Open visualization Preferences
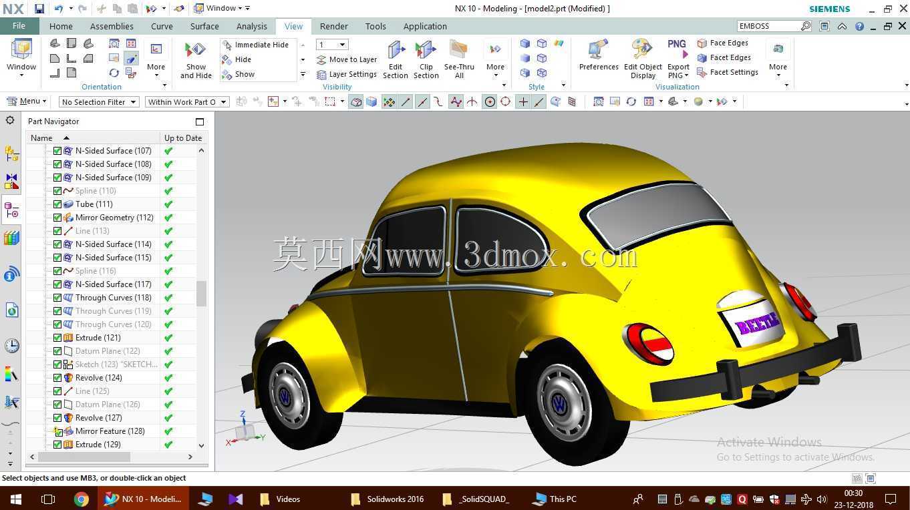The height and width of the screenshot is (510, 910). (x=599, y=56)
